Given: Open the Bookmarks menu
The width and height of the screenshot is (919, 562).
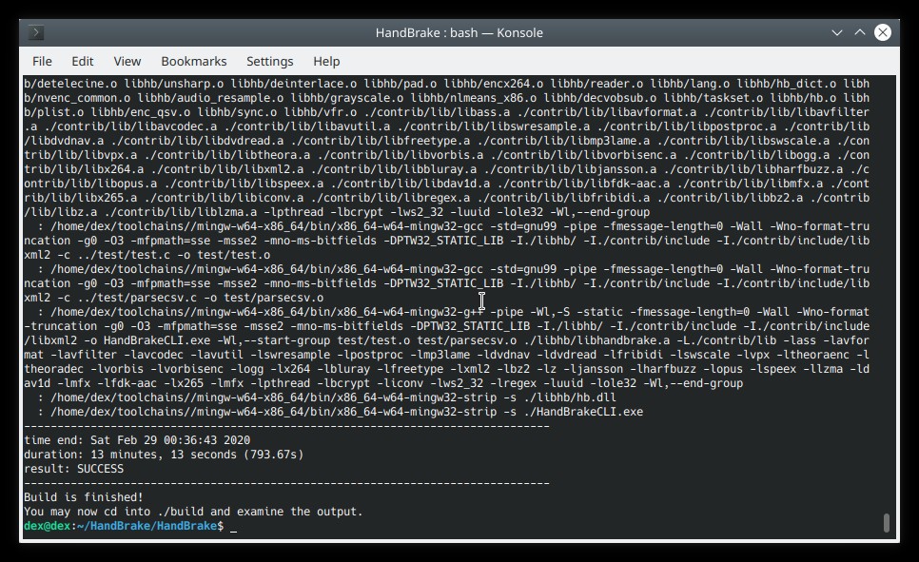Looking at the screenshot, I should click(193, 61).
